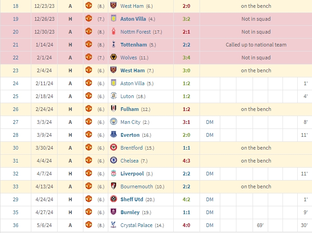312x233 pixels.
Task: Click the Tottenham club crest icon
Action: (113, 45)
